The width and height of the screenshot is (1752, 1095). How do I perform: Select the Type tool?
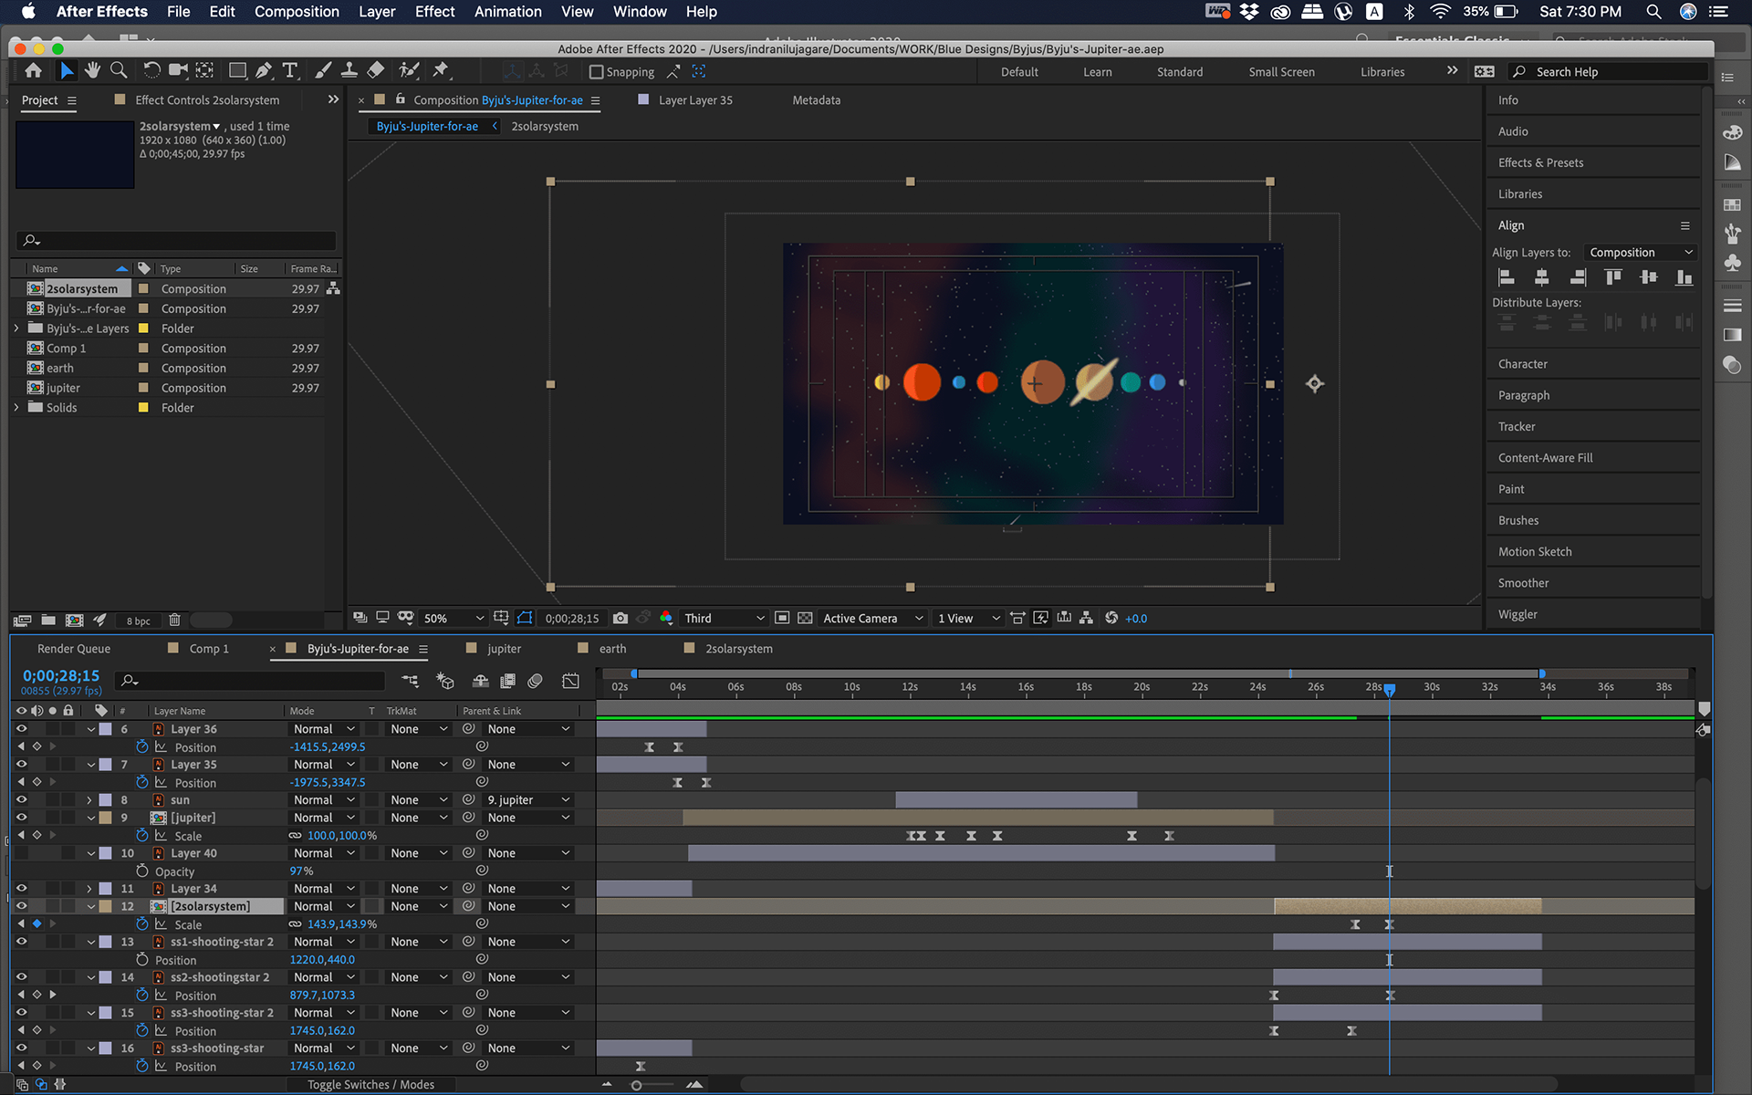click(290, 70)
